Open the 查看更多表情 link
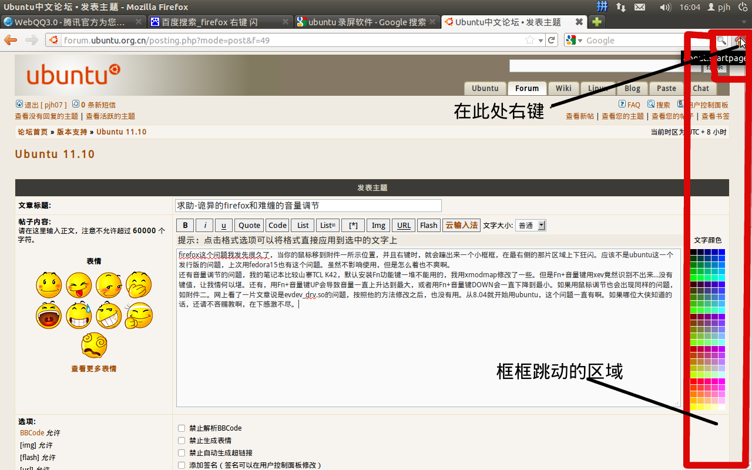 tap(94, 369)
